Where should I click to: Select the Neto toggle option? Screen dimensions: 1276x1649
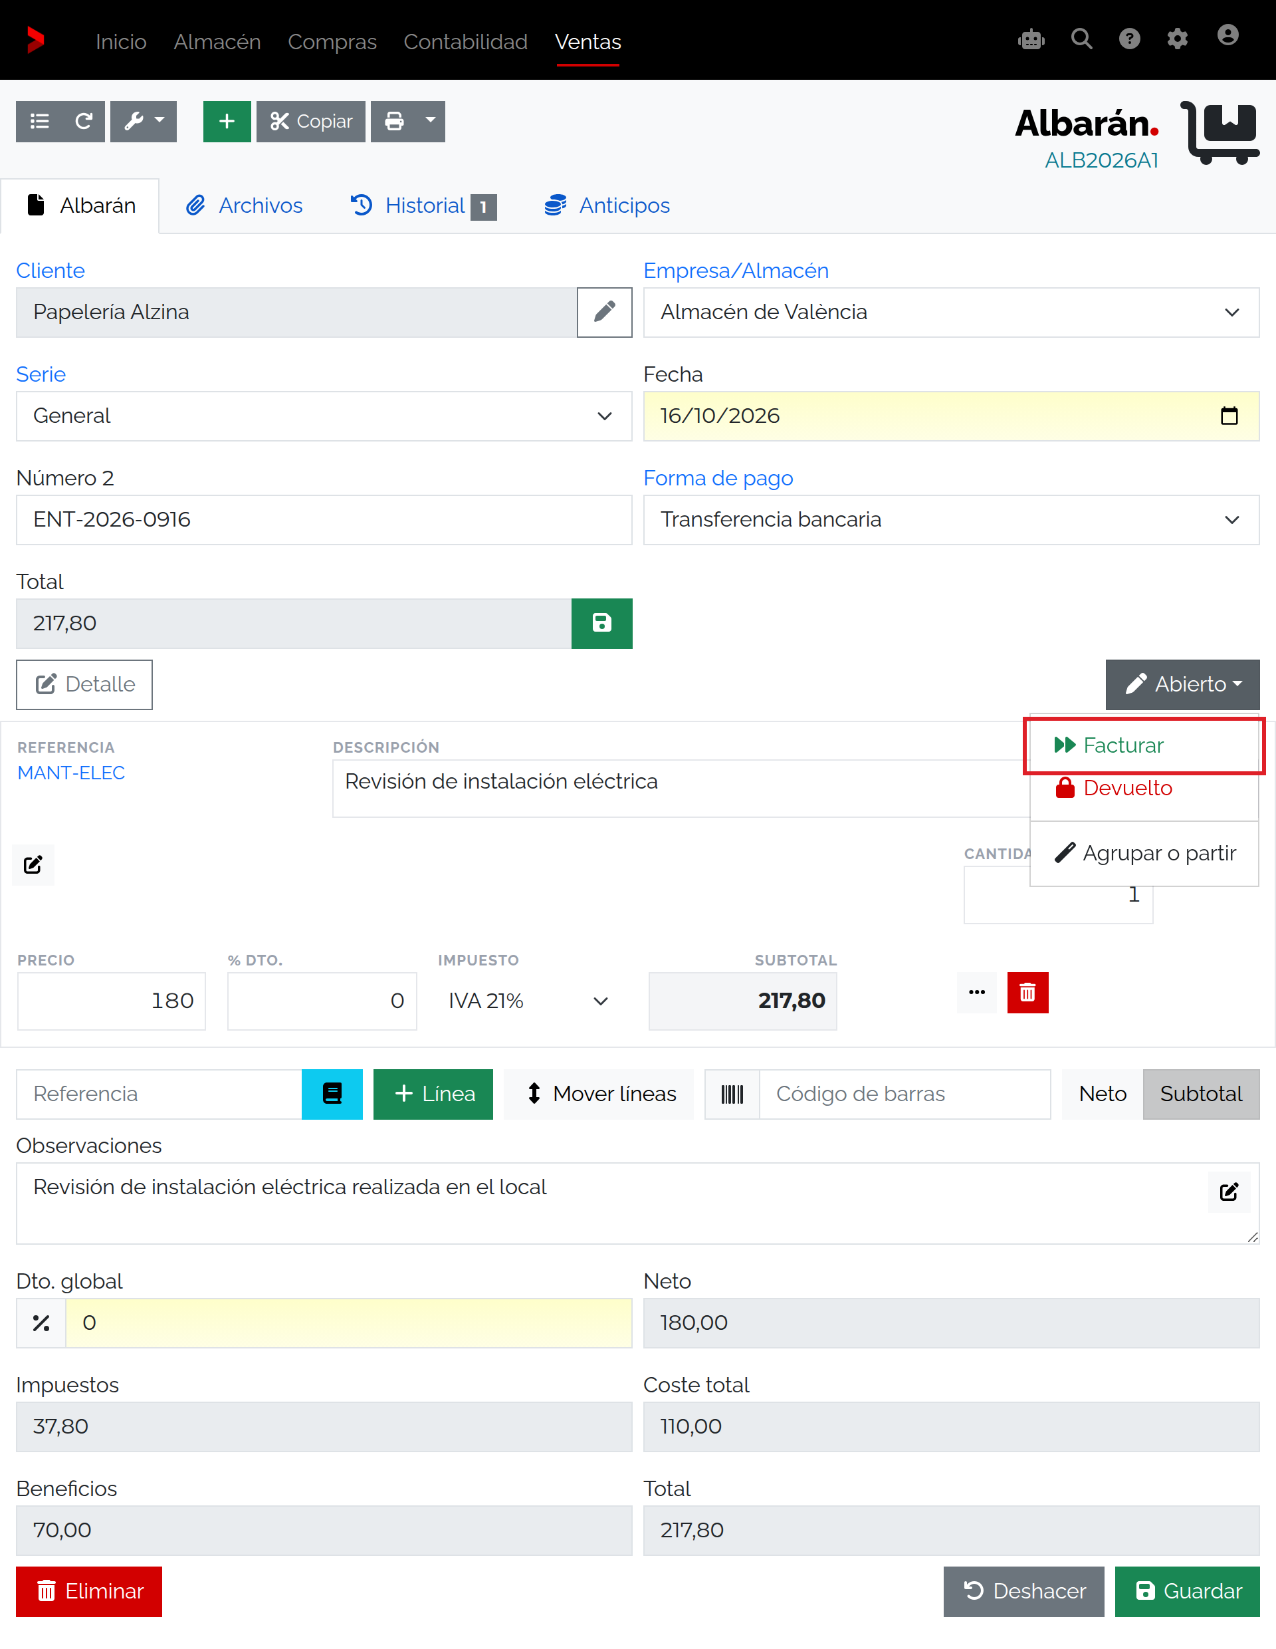pos(1102,1093)
